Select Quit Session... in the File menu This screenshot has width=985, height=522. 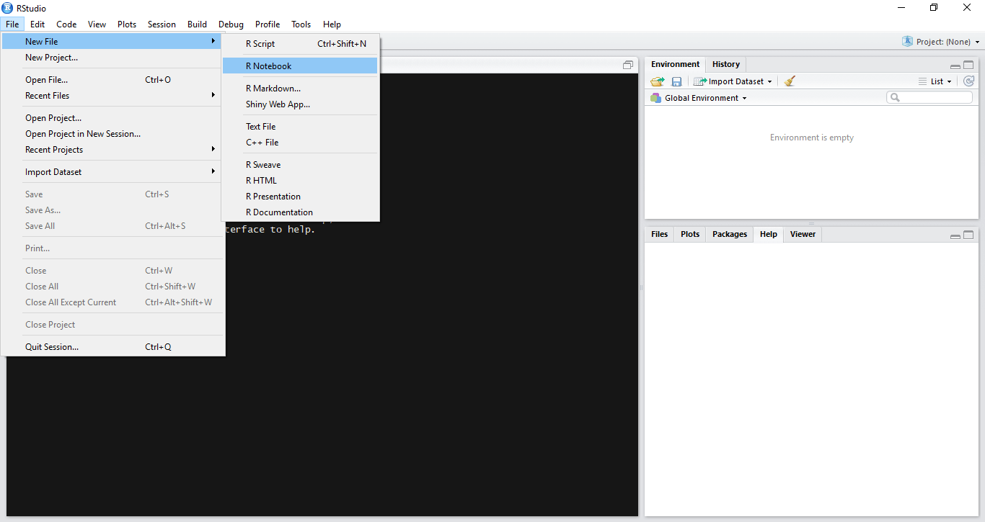[x=113, y=347]
